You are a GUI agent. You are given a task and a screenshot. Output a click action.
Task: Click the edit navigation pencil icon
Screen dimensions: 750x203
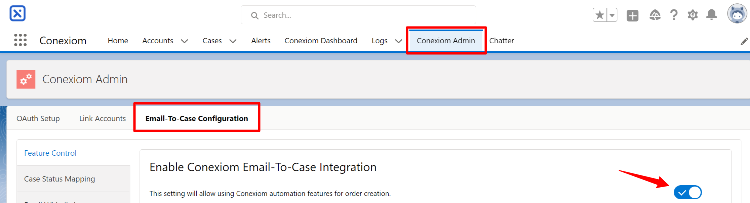click(744, 41)
